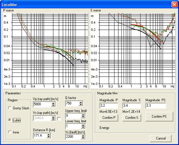Click the Vs fault field showing 2200
The image size is (179, 145).
coord(73,137)
